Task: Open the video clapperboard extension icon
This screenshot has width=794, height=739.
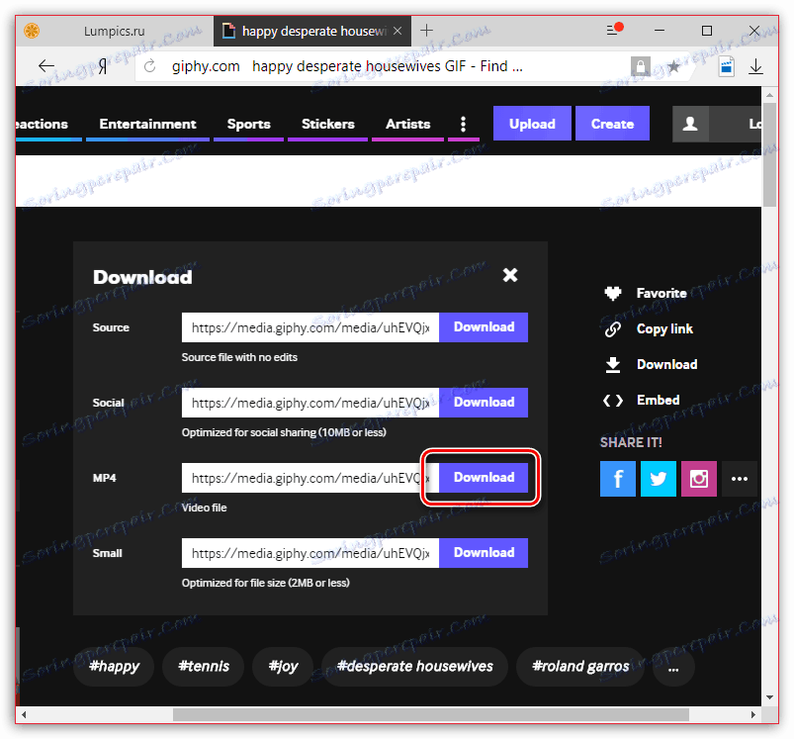Action: (727, 66)
